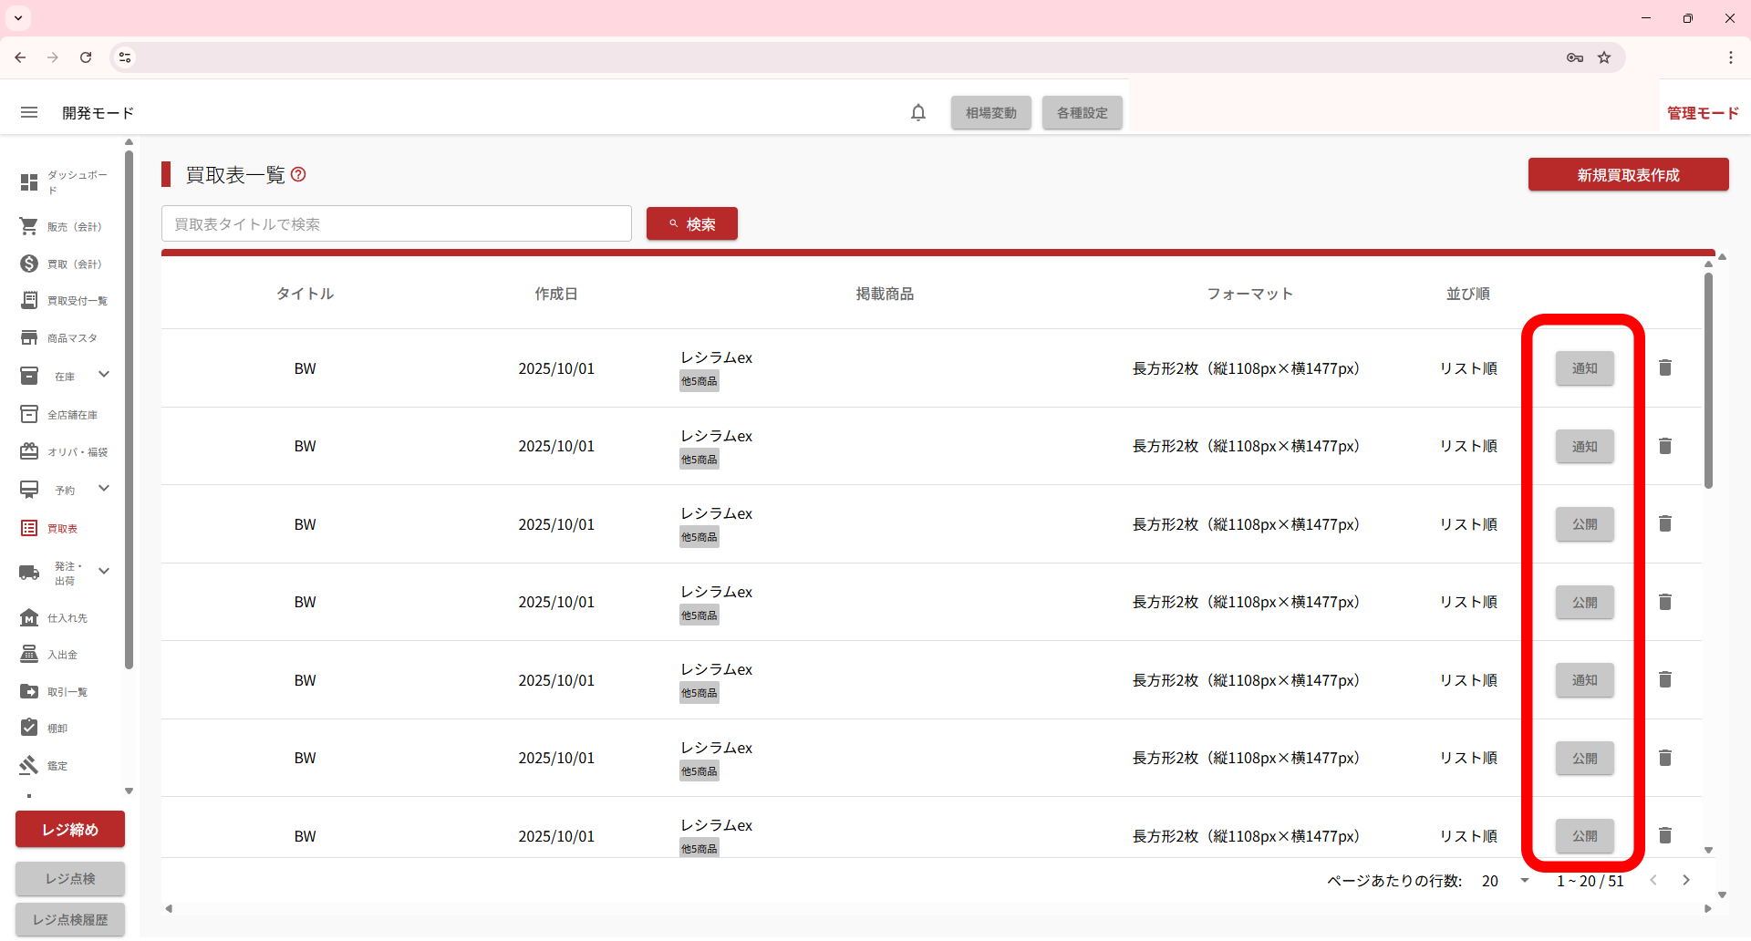Bookmark this page with star icon
The image size is (1751, 941).
point(1604,57)
